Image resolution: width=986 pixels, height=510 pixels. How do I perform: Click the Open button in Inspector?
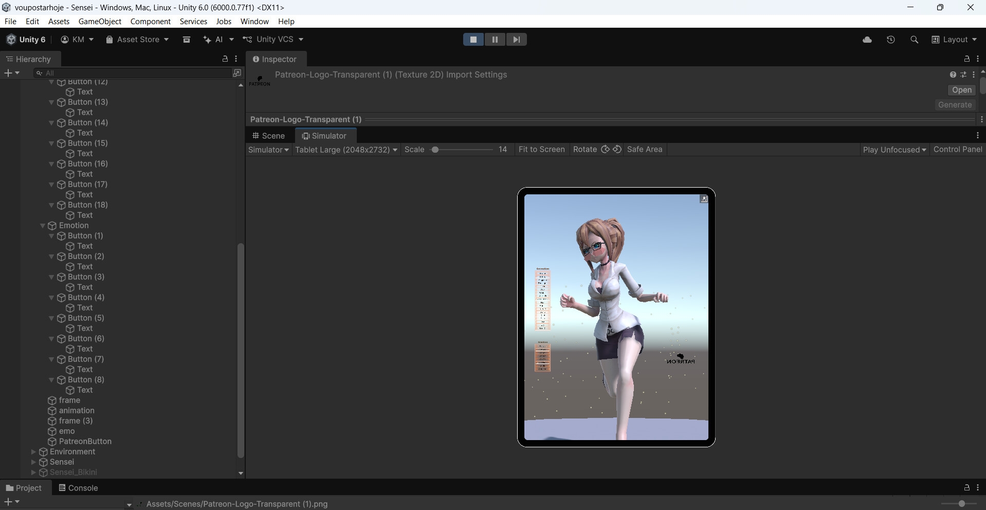(961, 90)
